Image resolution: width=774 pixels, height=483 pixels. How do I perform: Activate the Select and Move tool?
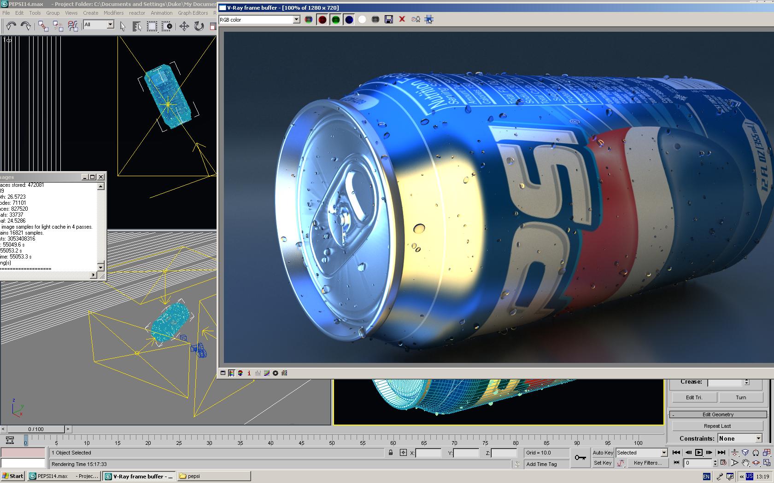coord(184,26)
